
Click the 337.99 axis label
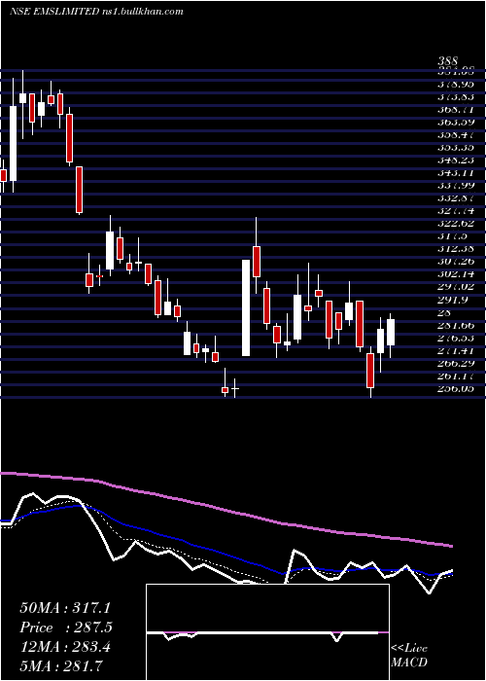[x=455, y=186]
